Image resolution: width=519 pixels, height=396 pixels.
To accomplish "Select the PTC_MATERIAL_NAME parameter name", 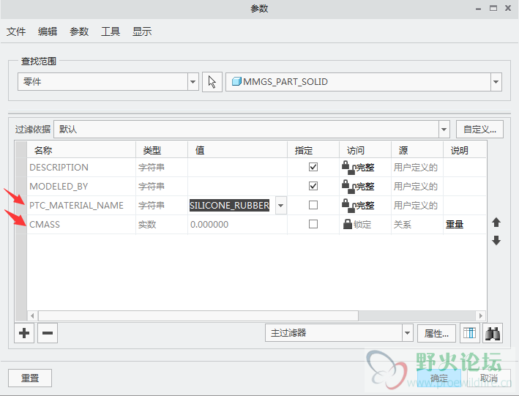I will pos(76,206).
